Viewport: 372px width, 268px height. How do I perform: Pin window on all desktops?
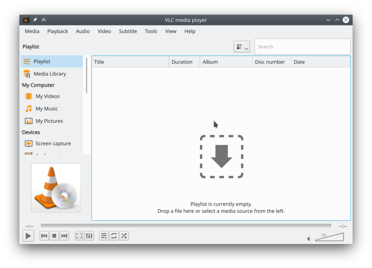point(35,20)
